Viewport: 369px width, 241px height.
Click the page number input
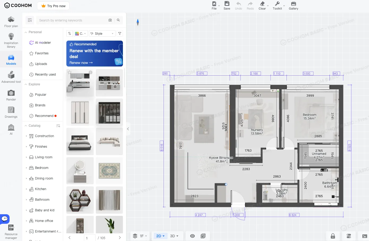coord(90,238)
